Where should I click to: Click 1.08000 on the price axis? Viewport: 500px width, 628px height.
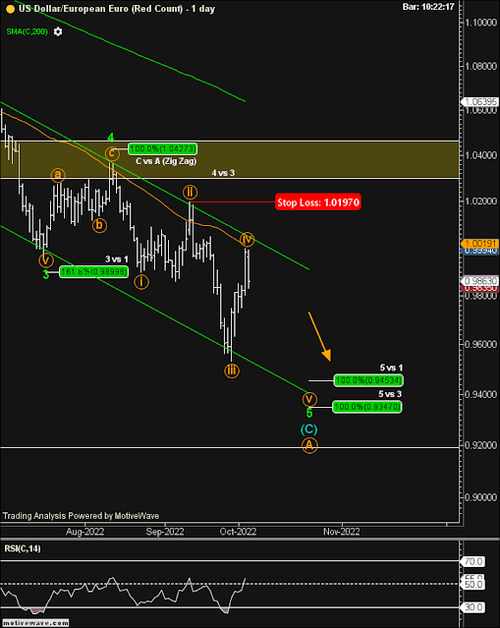point(481,66)
